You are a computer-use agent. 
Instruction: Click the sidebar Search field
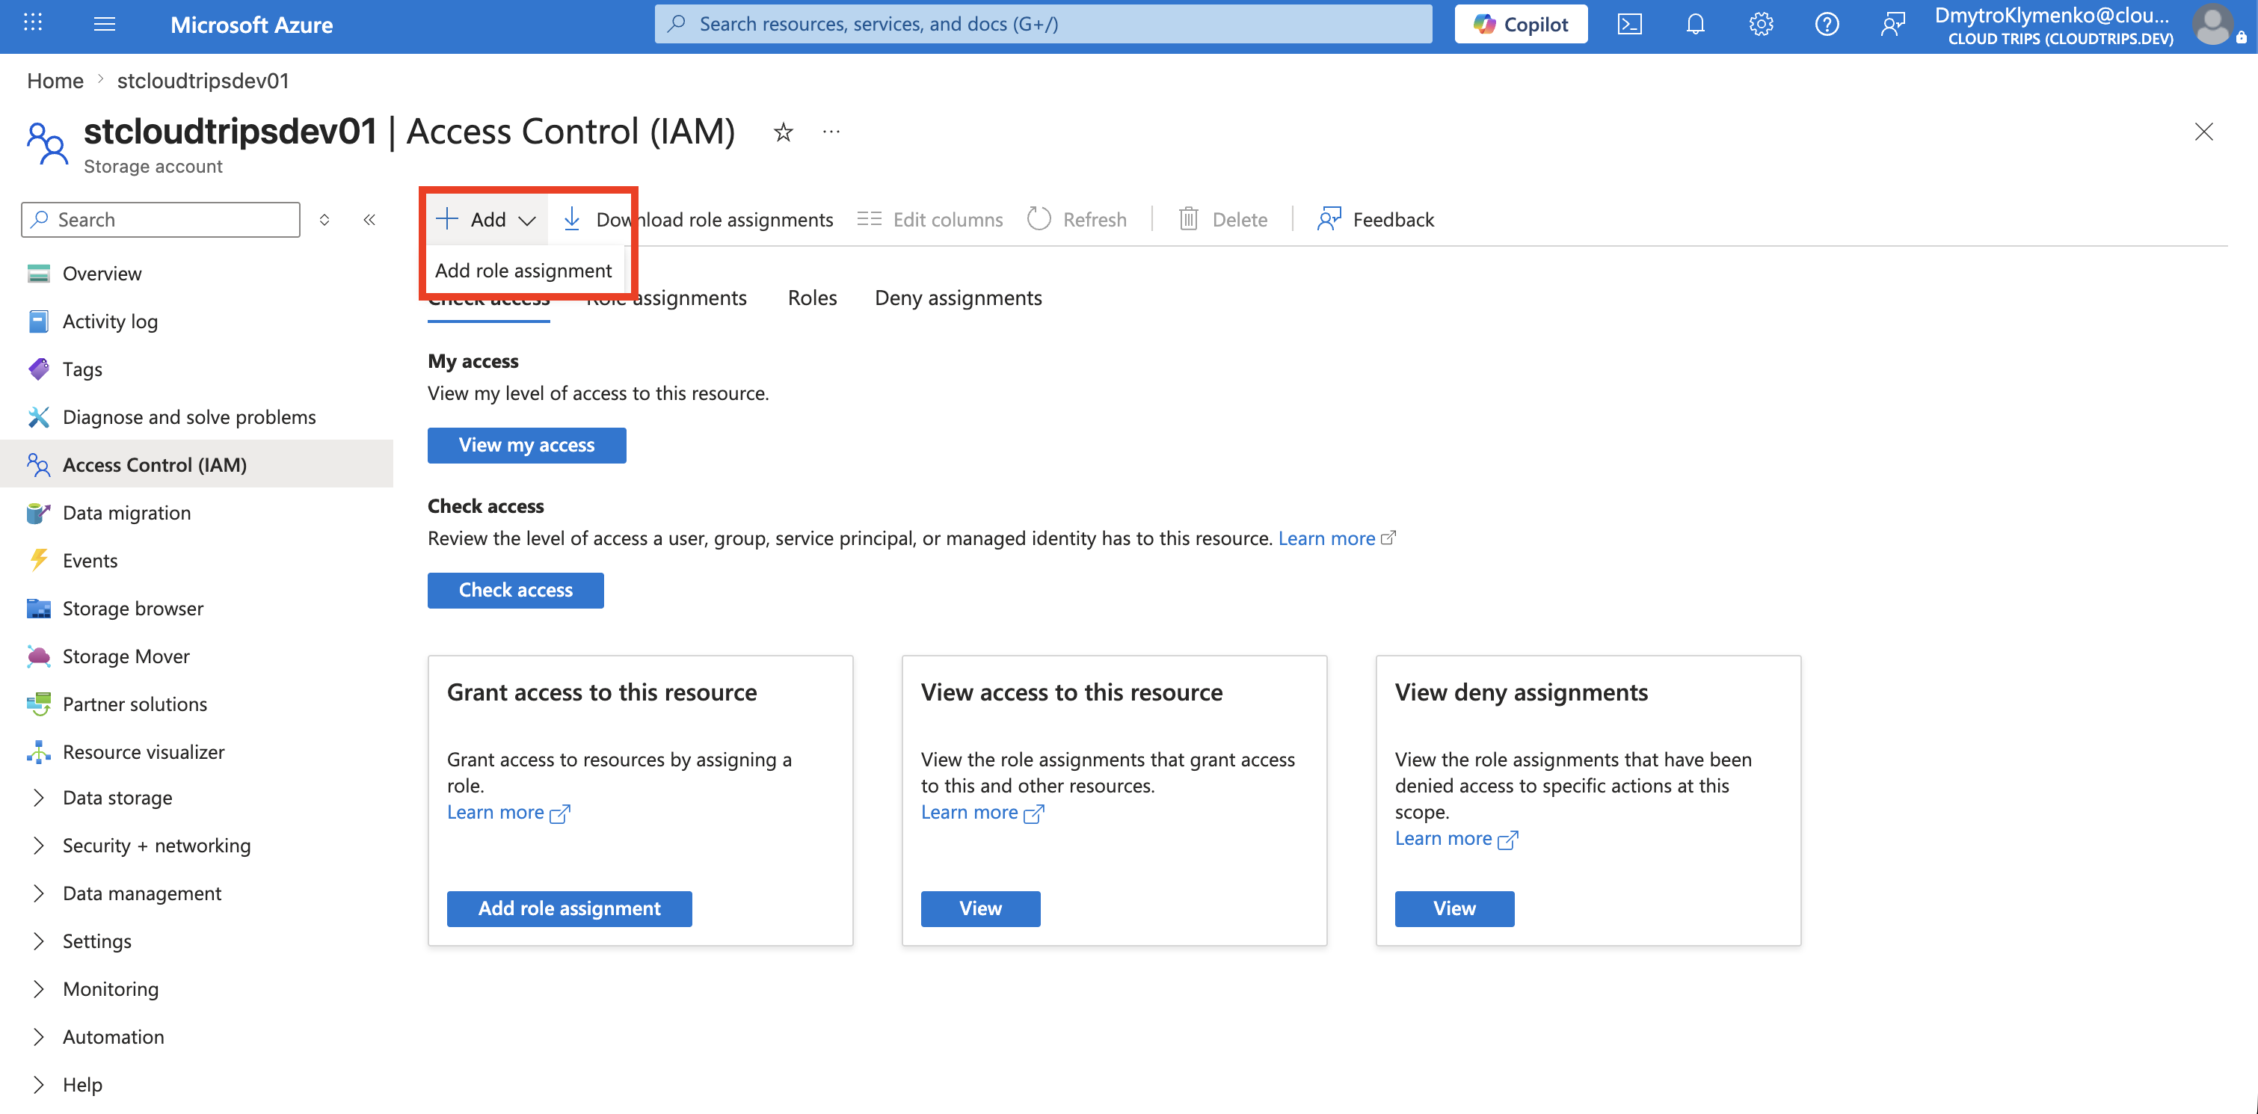(161, 219)
